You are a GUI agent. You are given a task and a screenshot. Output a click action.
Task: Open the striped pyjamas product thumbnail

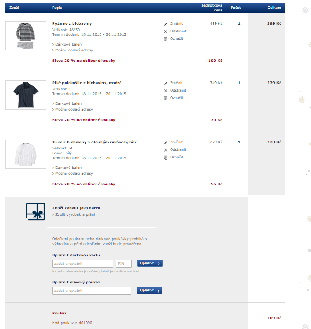[26, 35]
